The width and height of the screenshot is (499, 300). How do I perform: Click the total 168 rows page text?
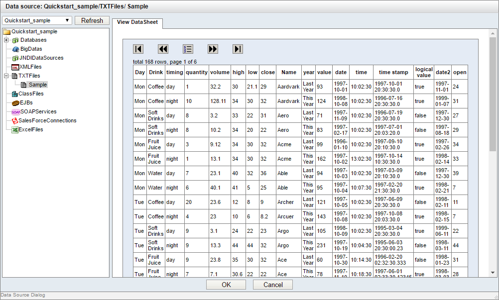(x=165, y=62)
